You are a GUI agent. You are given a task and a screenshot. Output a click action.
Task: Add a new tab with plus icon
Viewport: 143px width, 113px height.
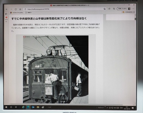click(6, 21)
